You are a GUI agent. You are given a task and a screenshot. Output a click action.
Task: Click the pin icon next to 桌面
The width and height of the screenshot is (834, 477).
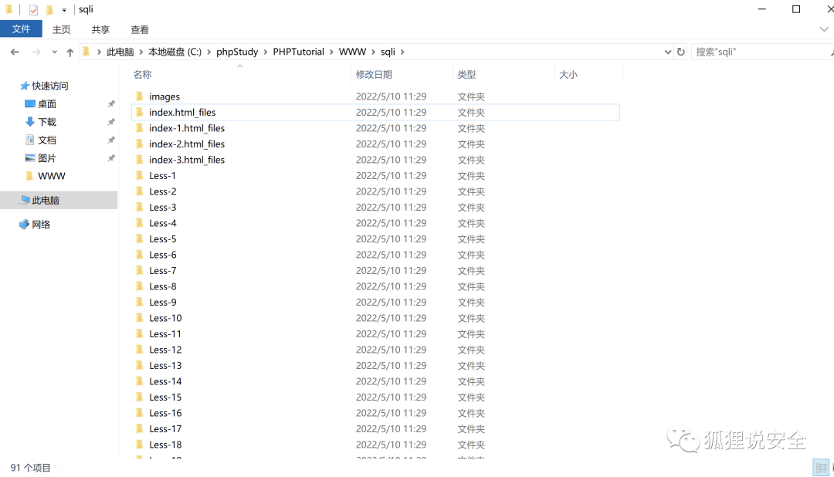point(111,103)
